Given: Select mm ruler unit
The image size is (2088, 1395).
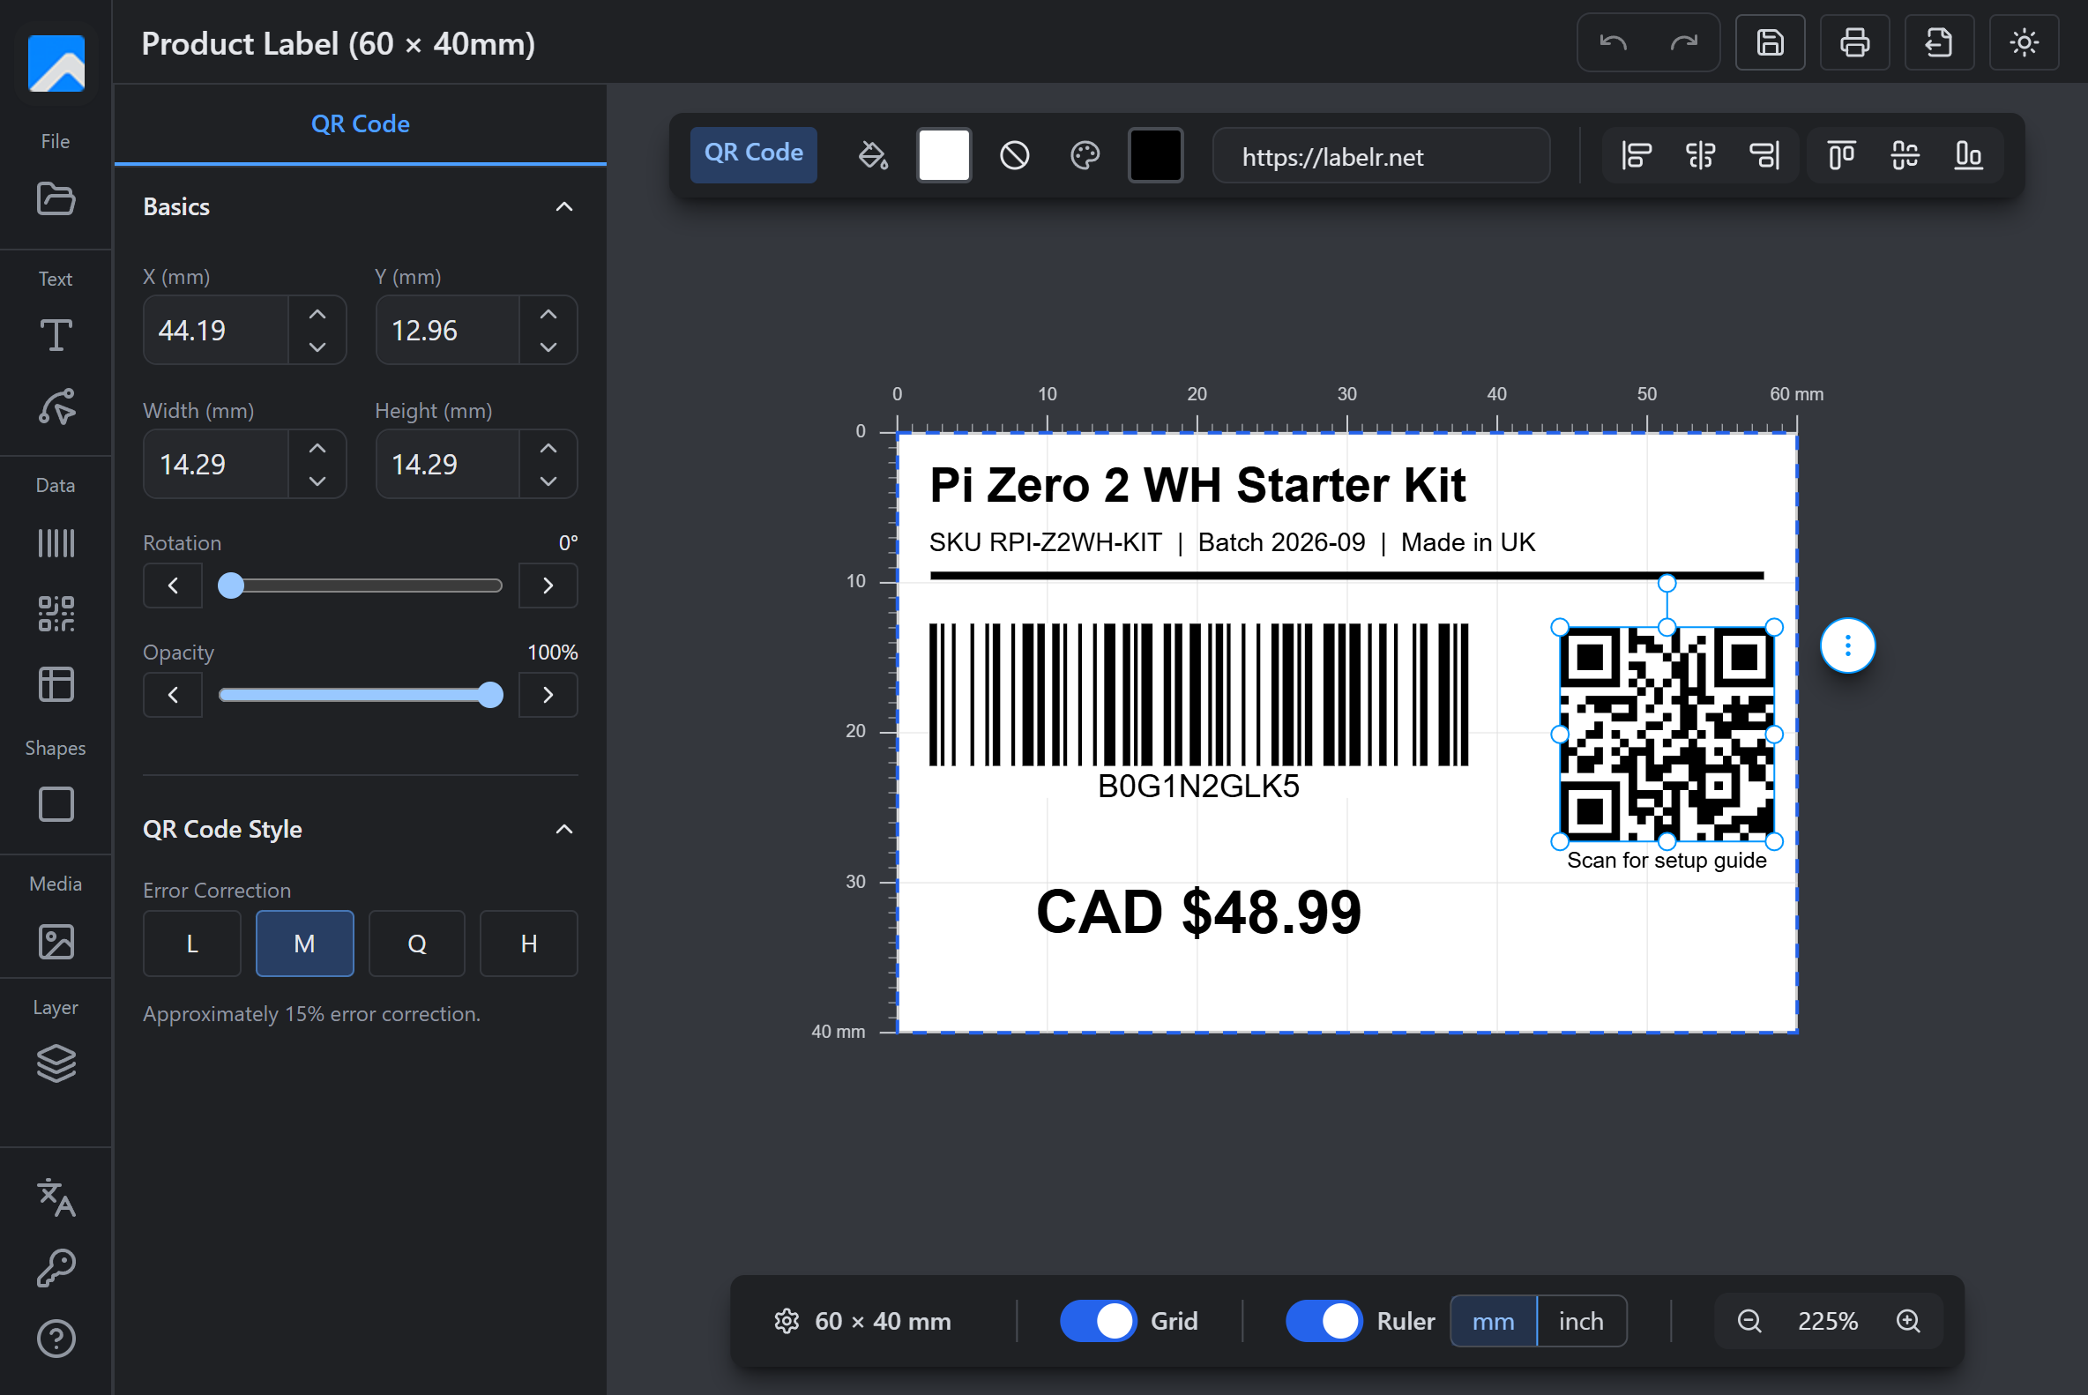Looking at the screenshot, I should tap(1493, 1321).
